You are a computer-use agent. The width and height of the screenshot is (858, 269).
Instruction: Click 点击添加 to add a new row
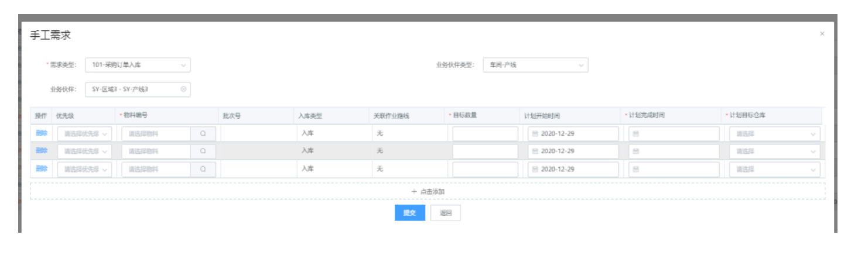point(428,191)
